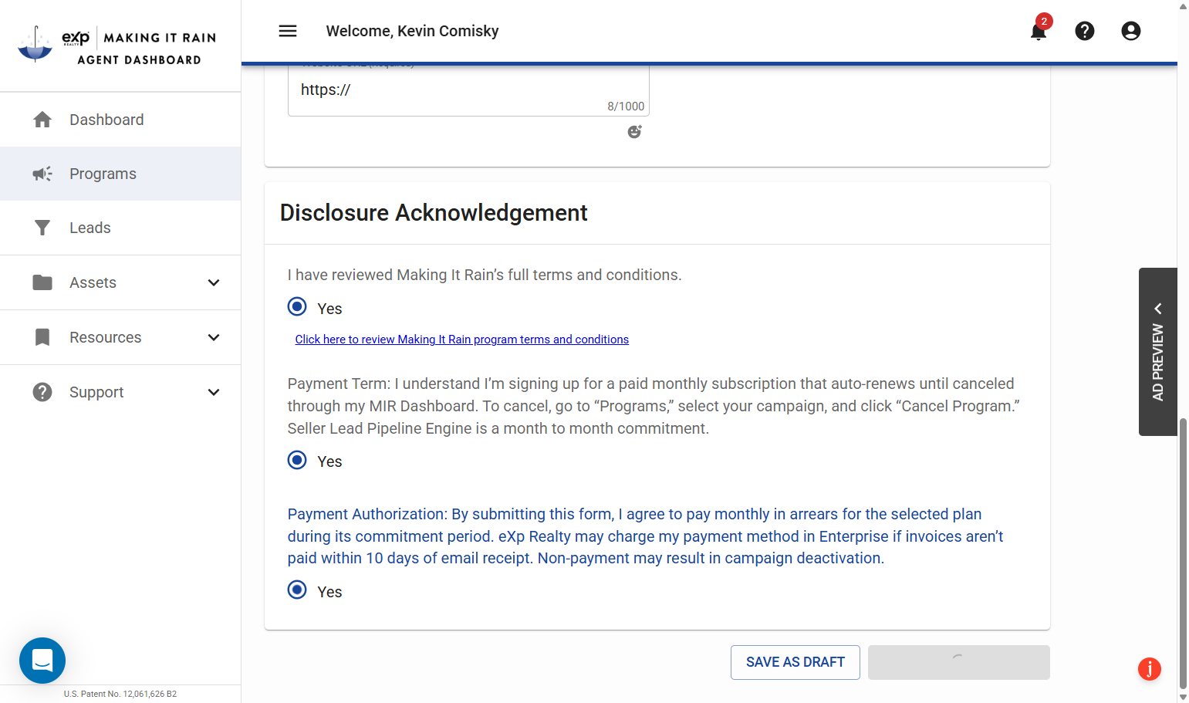Click the scrollbar up arrow

(1184, 6)
